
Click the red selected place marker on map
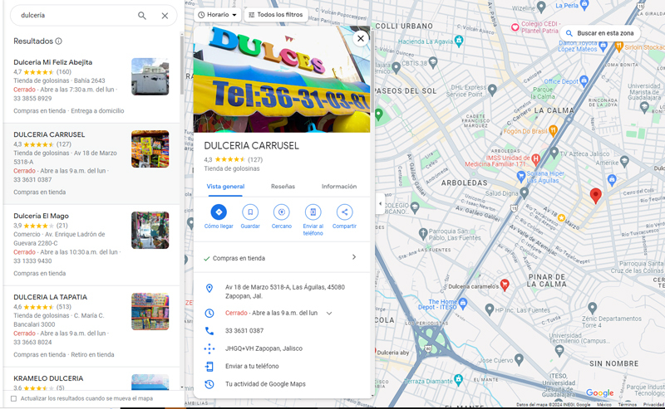595,196
